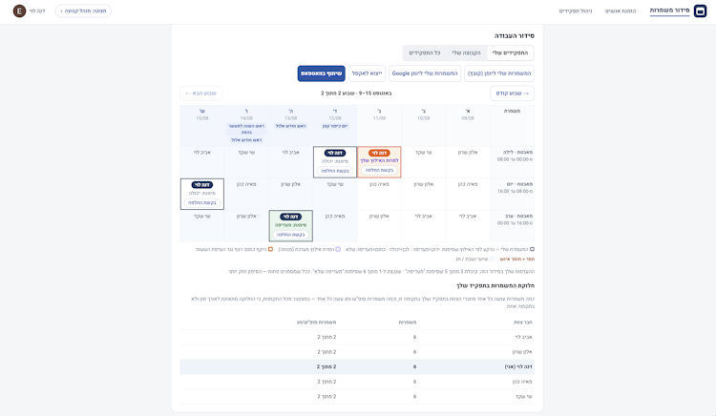Click 'ראש השנה למעשר בהמה' tag on 14/08
Screen dimensions: 716x416
(x=246, y=129)
